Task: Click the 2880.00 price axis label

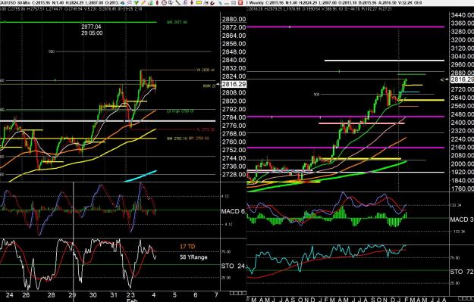Action: pyautogui.click(x=234, y=20)
